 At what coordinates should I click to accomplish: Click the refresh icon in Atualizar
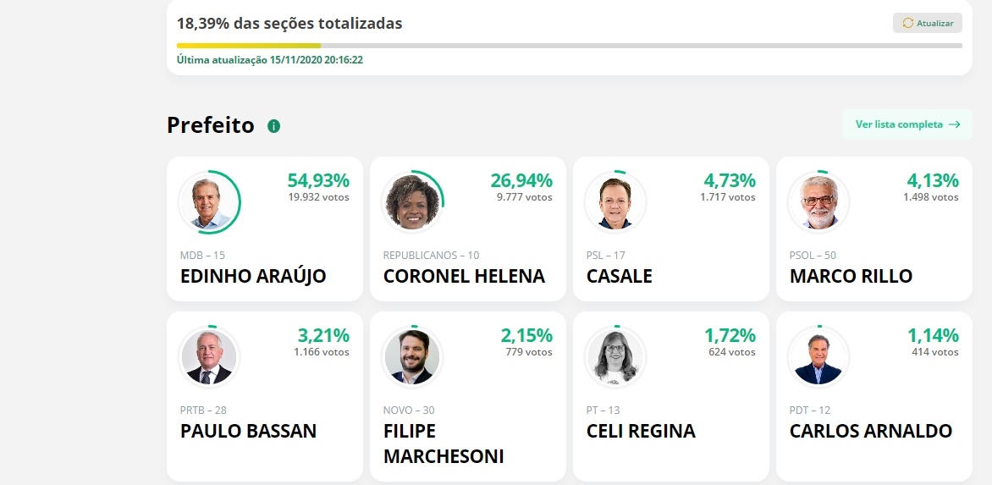(x=908, y=23)
